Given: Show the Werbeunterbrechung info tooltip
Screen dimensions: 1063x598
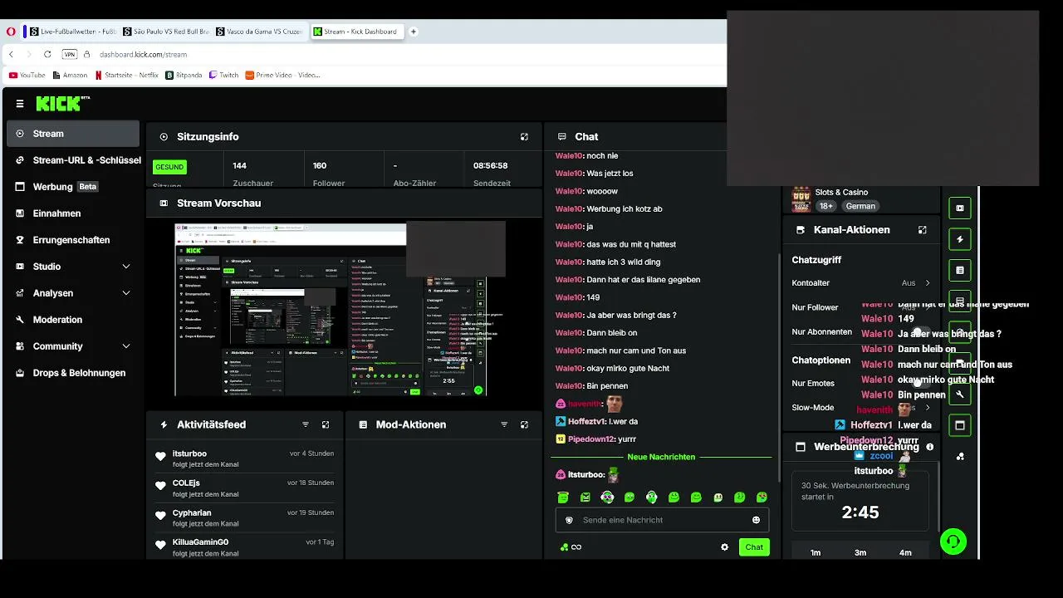Looking at the screenshot, I should click(x=929, y=447).
